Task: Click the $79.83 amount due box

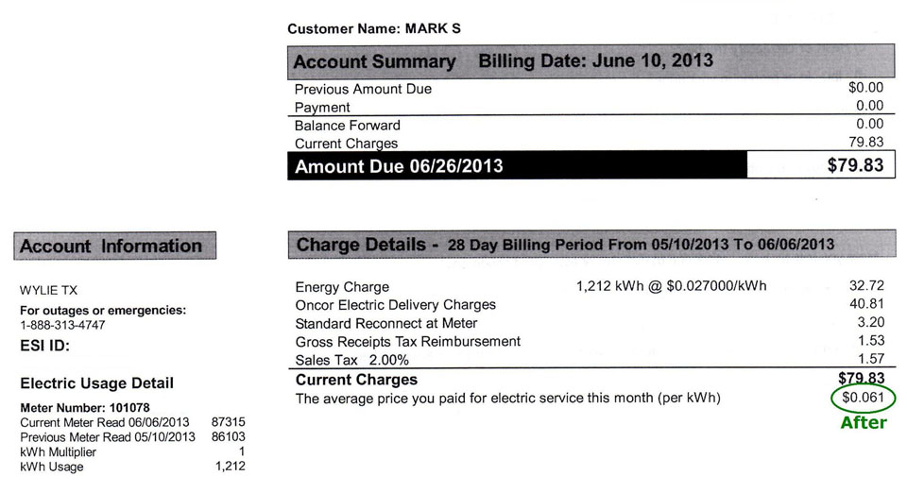Action: (821, 165)
